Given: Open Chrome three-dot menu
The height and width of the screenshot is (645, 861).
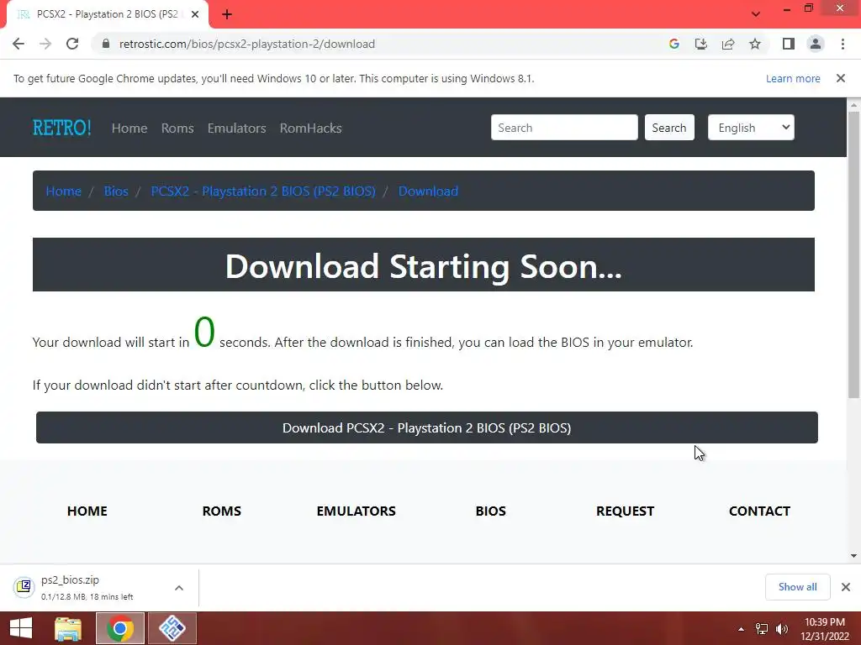Looking at the screenshot, I should tap(843, 44).
